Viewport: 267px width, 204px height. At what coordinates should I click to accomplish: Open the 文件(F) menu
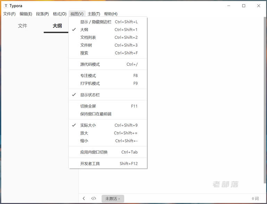point(9,14)
